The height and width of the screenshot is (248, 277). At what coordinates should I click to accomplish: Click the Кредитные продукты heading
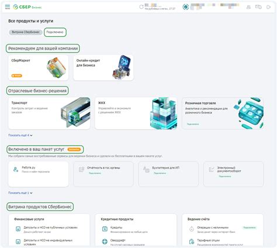[117, 219]
